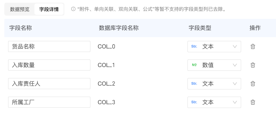276x119 pixels.
Task: Click the 入库数量 field name box
Action: pos(49,65)
